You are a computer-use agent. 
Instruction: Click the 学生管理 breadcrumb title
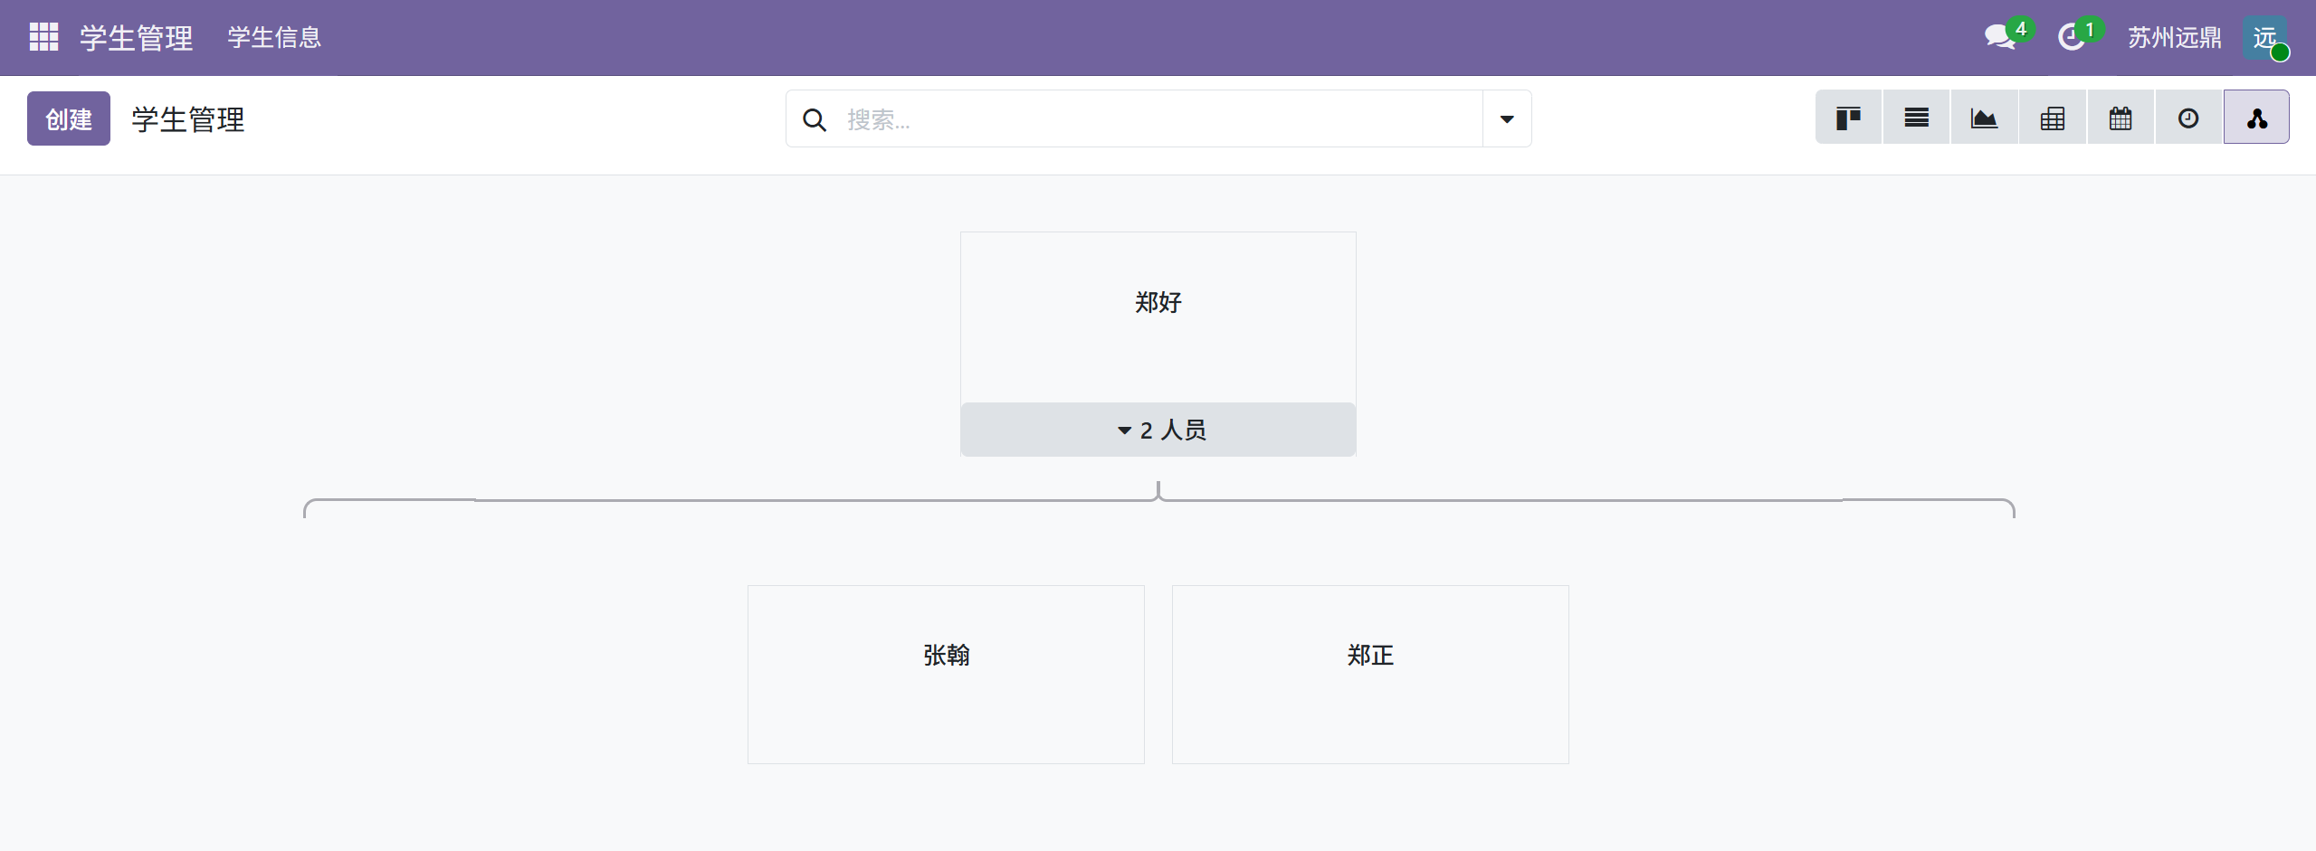[x=188, y=119]
